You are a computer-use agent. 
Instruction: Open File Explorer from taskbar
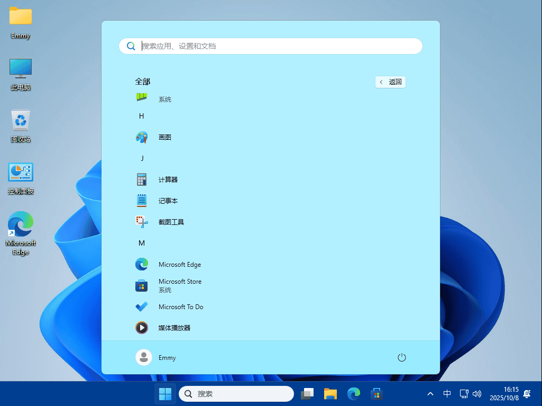coord(330,394)
